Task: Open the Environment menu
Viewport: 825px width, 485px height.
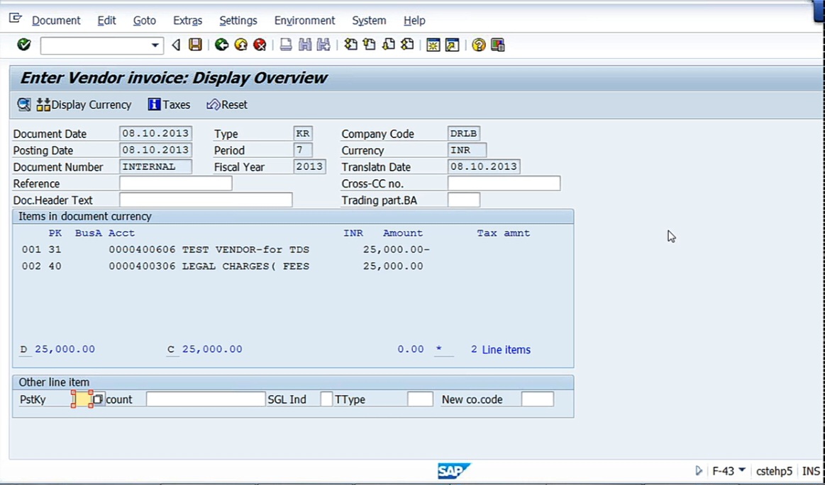Action: tap(304, 21)
